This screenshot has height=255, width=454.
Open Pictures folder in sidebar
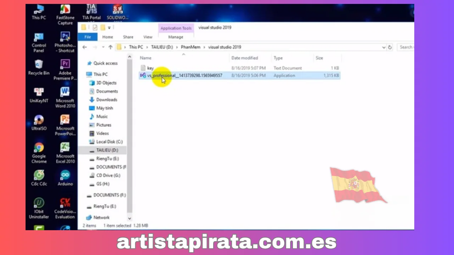104,125
